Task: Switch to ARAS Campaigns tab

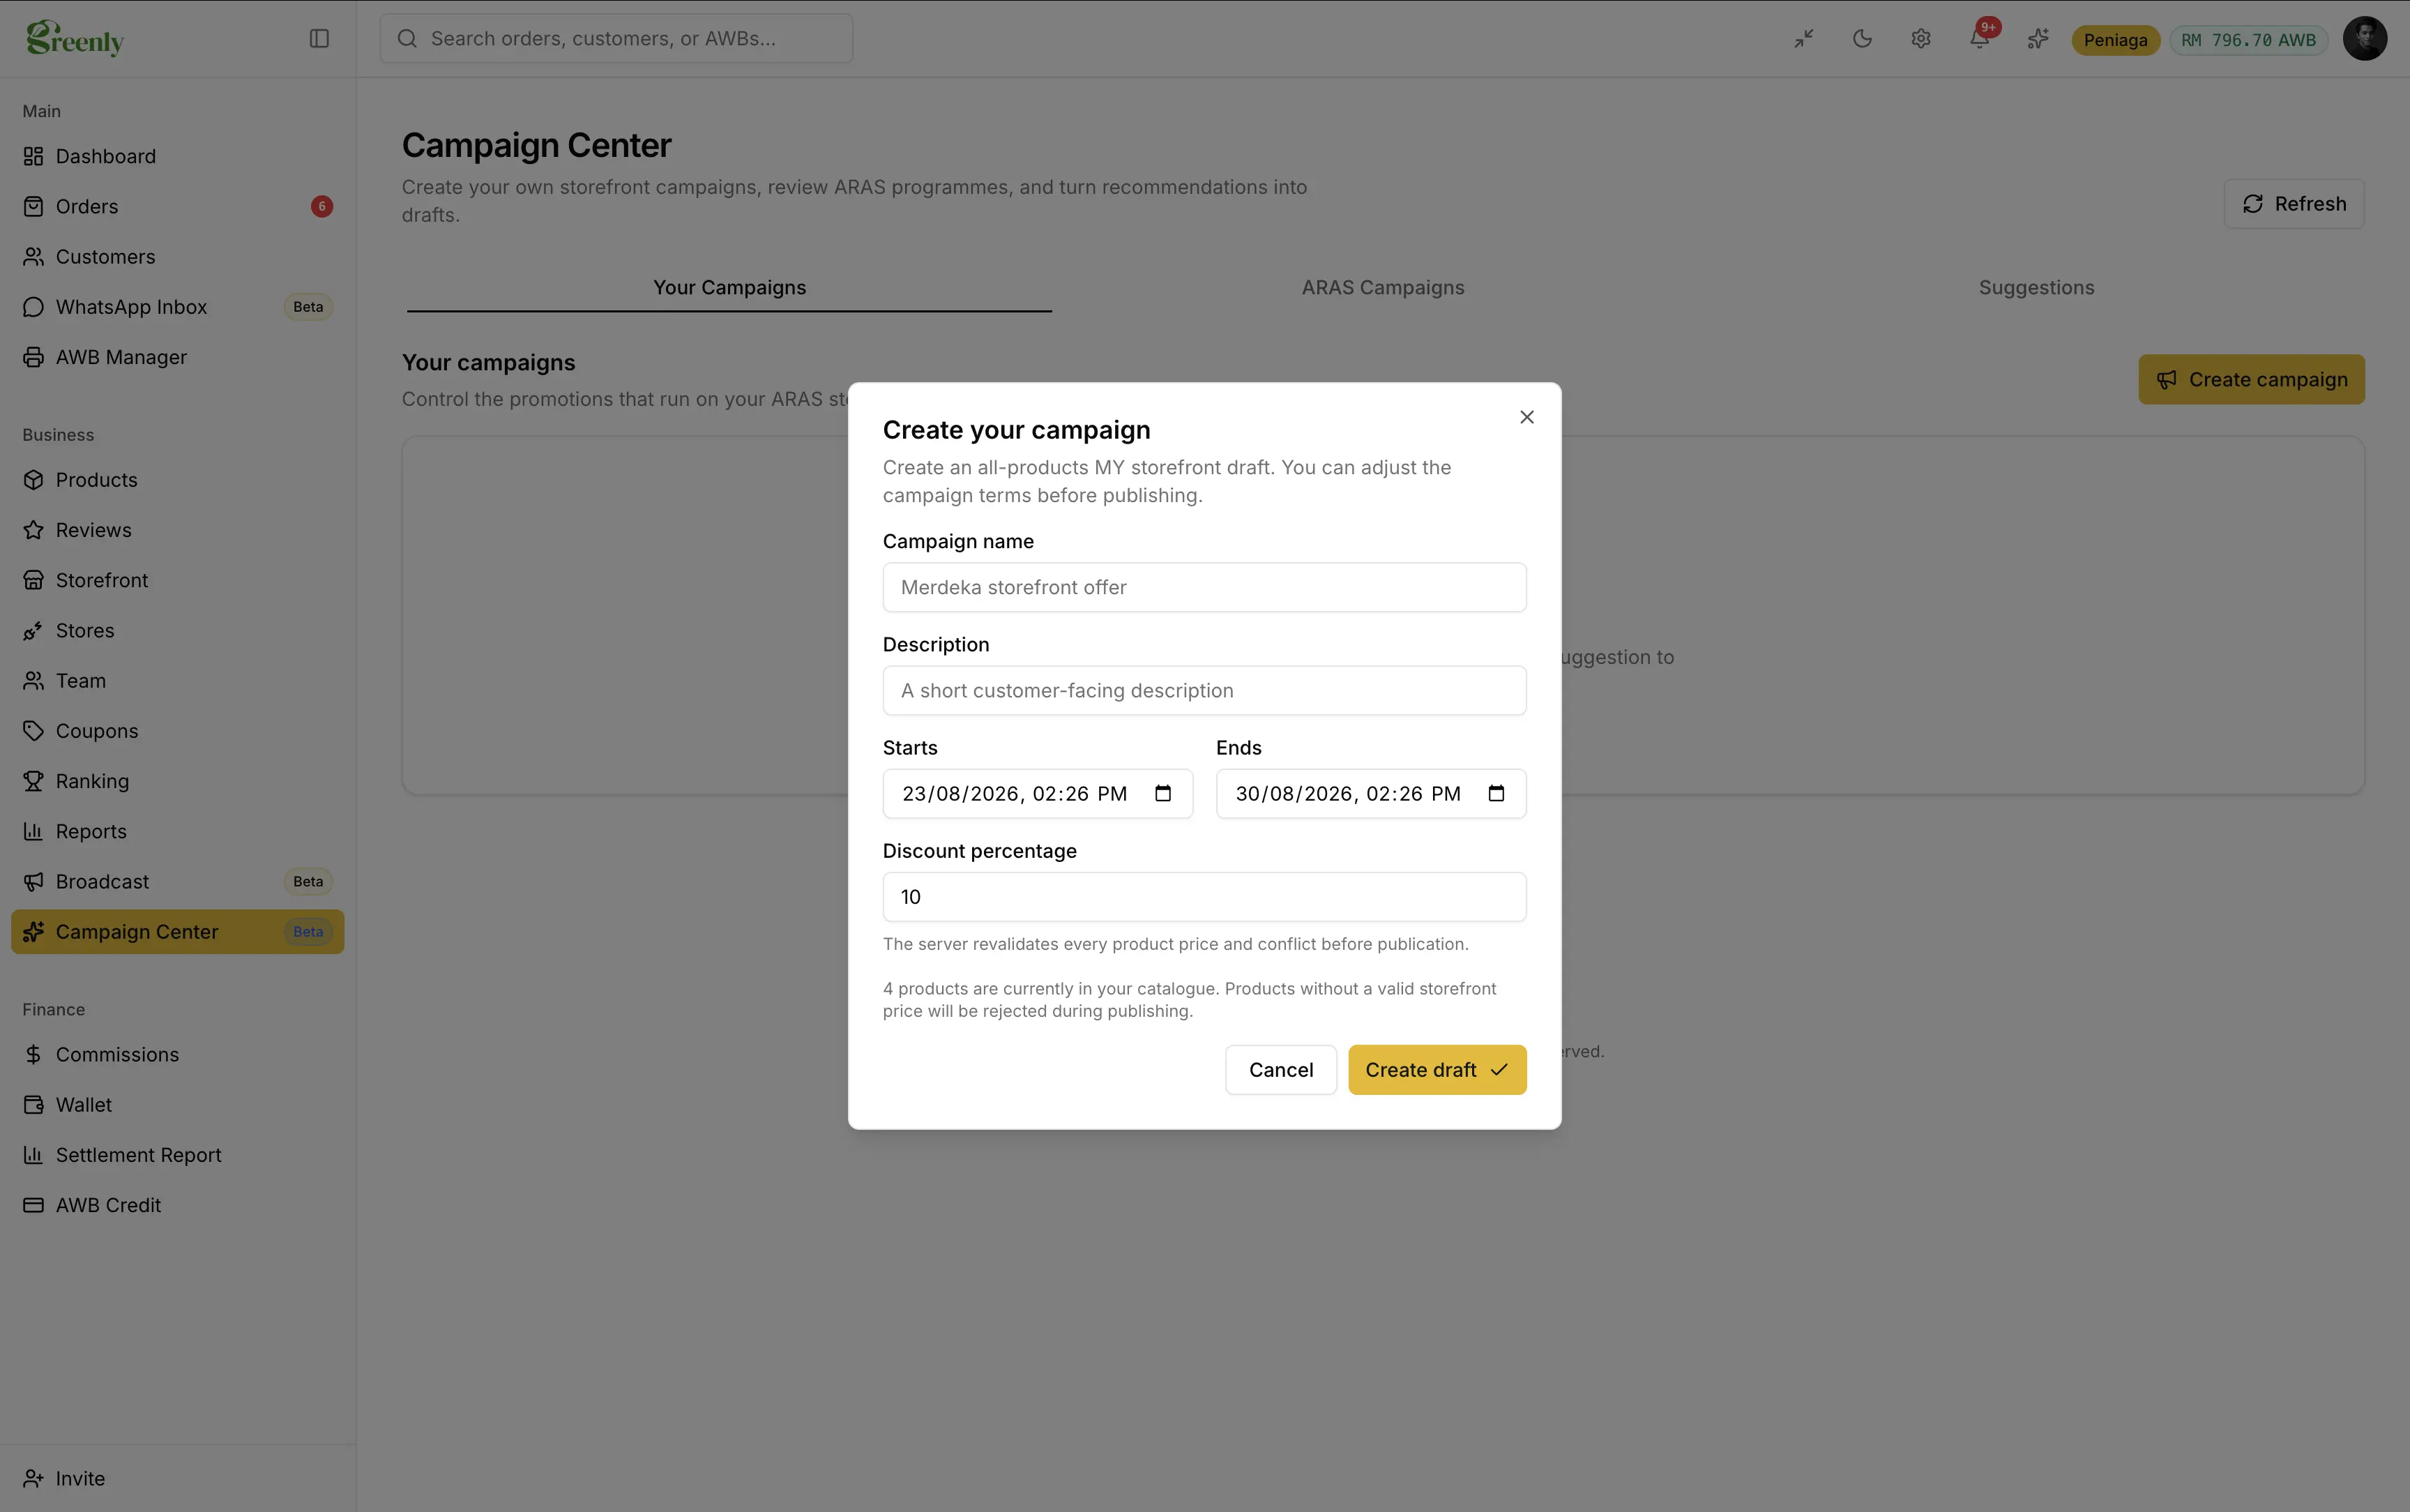Action: pyautogui.click(x=1382, y=288)
